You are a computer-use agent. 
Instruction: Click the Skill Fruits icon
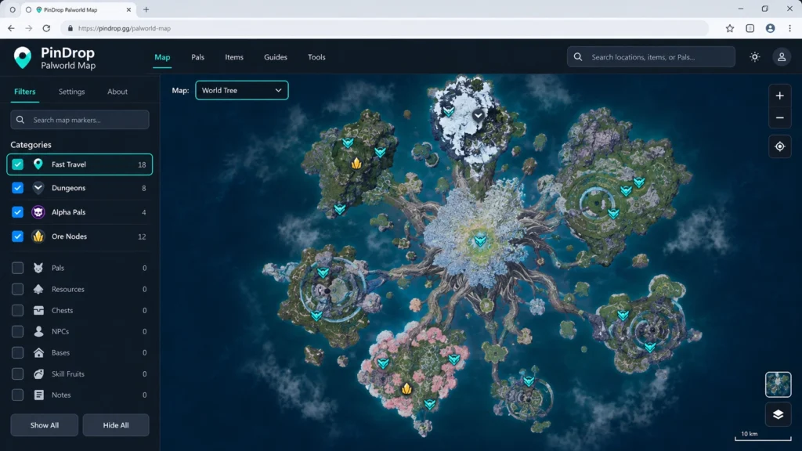(38, 373)
